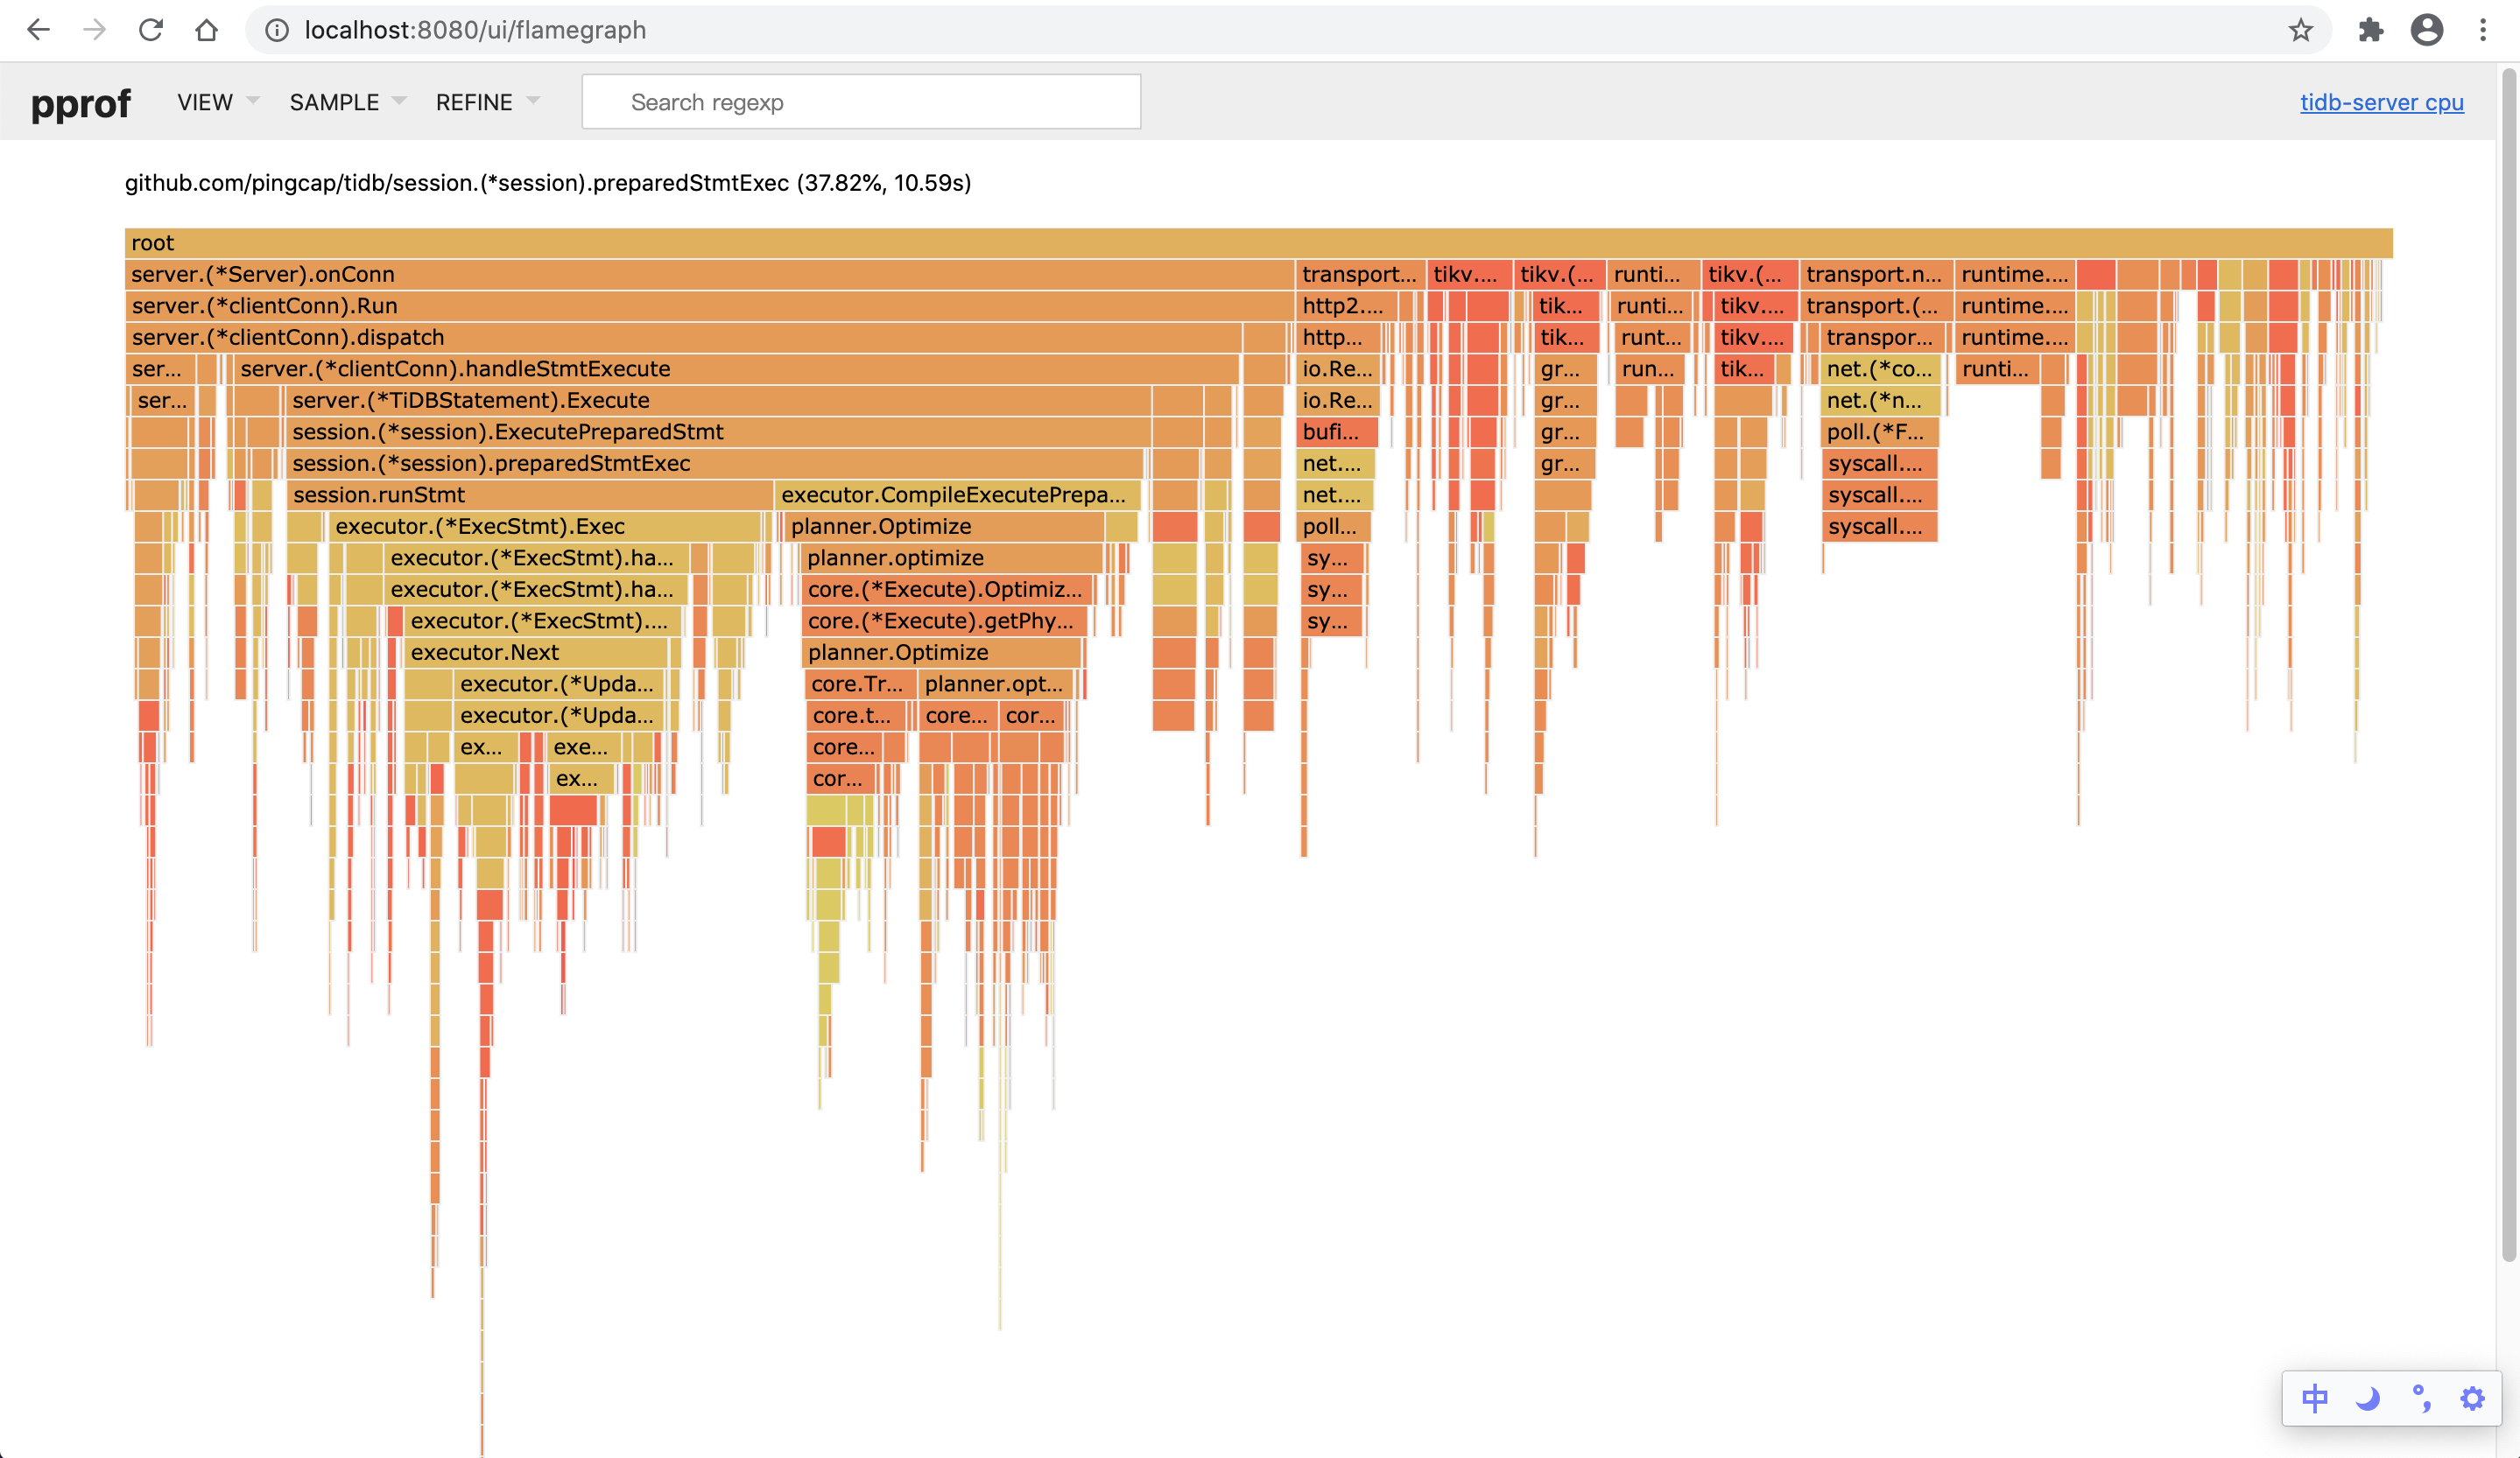Open the floating input widget's gear settings
The image size is (2520, 1458).
pos(2473,1398)
